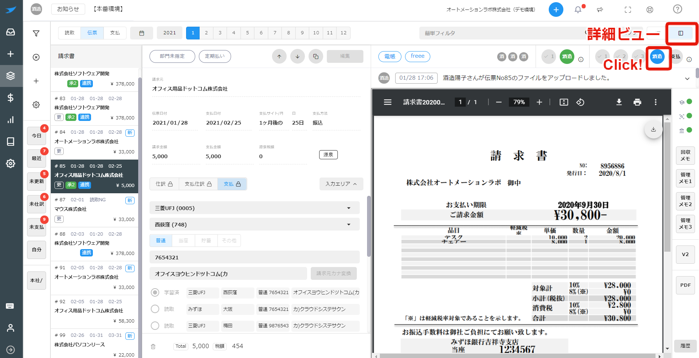
Task: Open the user profile icon in the sidebar
Action: pyautogui.click(x=11, y=328)
